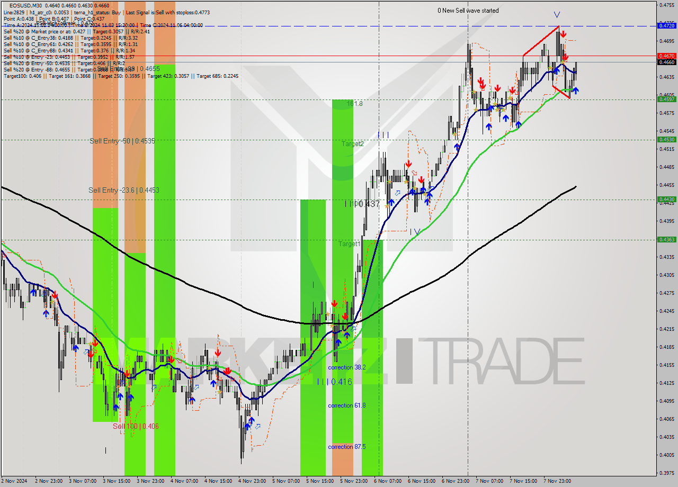Click the blue 0.4720 price tag

point(666,25)
